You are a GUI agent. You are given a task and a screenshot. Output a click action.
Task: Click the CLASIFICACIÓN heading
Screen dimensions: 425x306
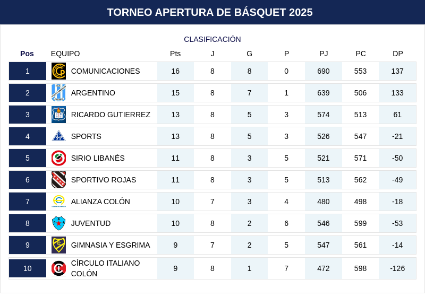click(x=212, y=39)
